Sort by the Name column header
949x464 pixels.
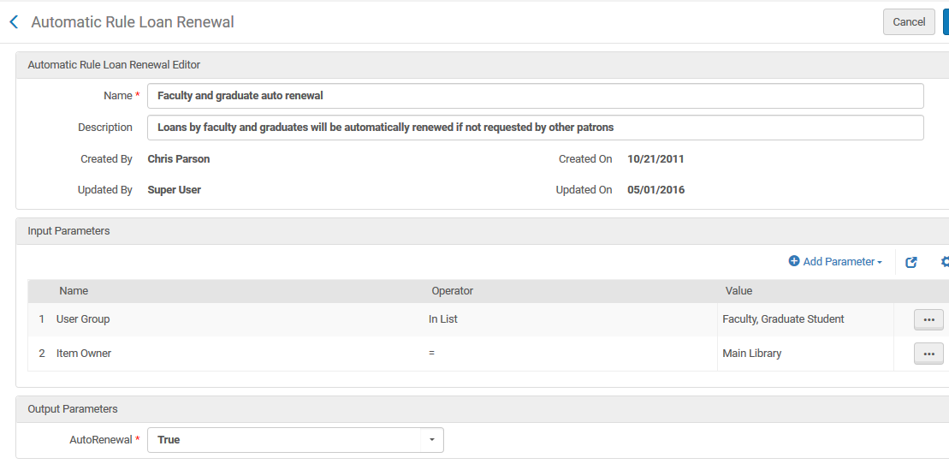pos(74,291)
